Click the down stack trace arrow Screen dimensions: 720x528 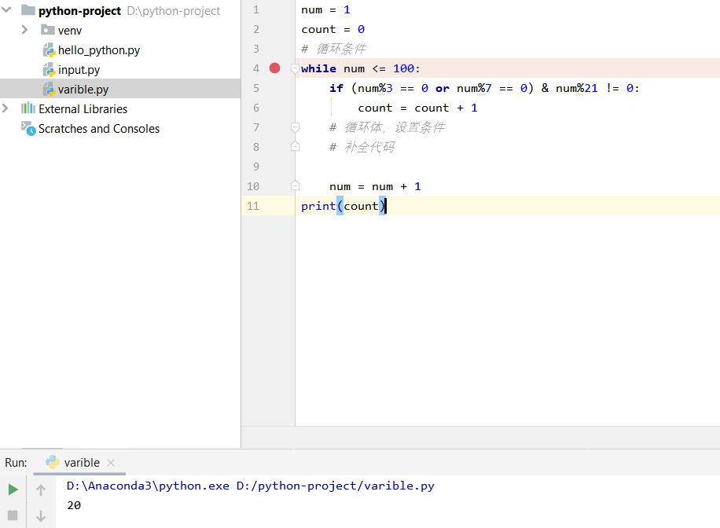click(41, 515)
